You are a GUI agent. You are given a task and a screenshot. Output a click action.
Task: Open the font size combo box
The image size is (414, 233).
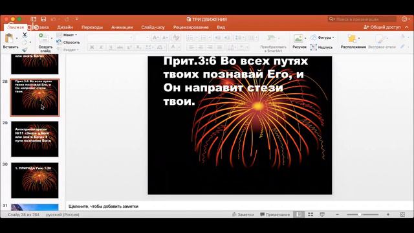142,38
